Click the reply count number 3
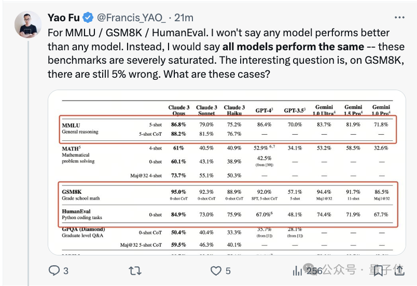The image size is (417, 286). click(x=66, y=270)
